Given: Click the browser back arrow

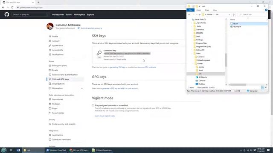Looking at the screenshot, I should click(x=3, y=8).
